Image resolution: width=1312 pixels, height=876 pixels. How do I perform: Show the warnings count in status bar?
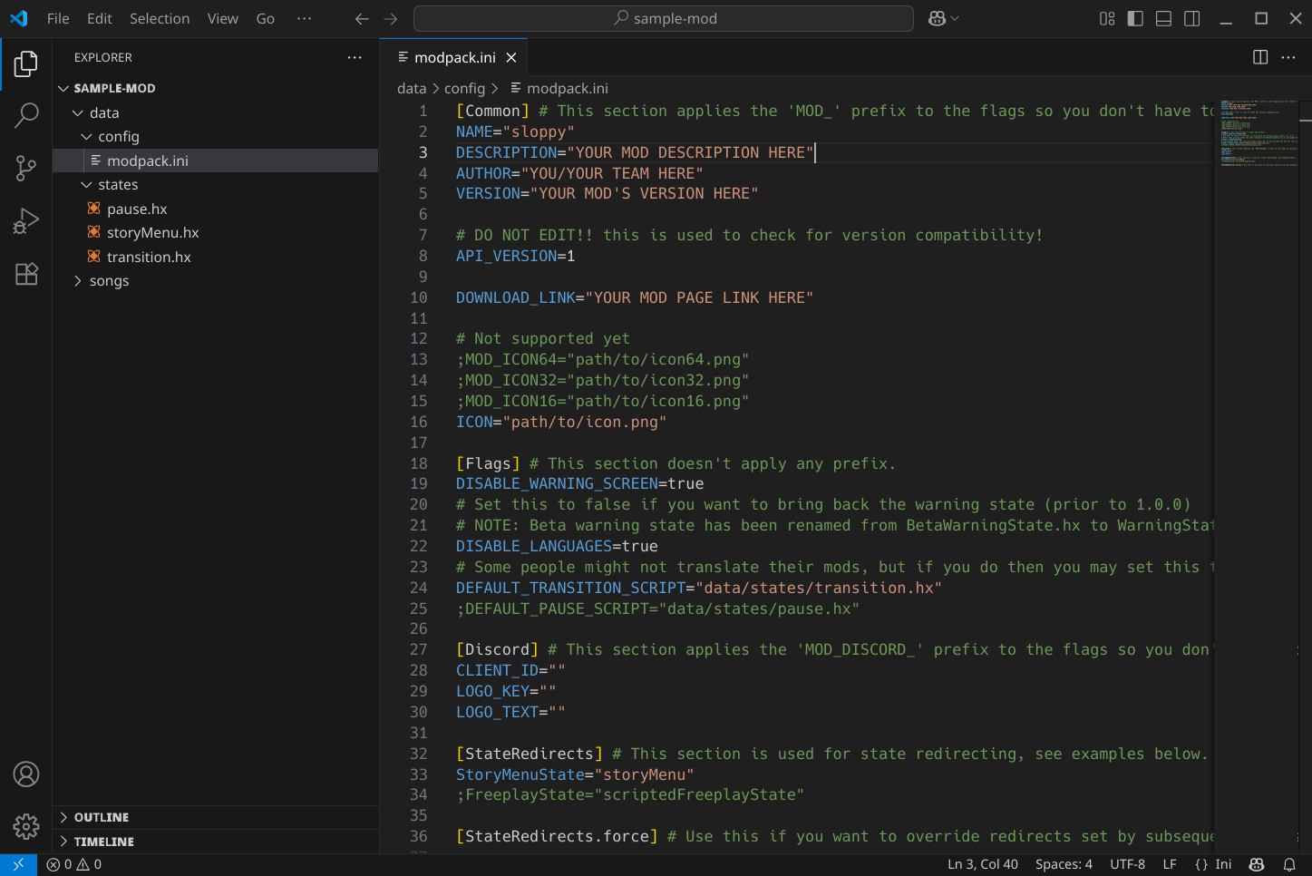[x=90, y=864]
